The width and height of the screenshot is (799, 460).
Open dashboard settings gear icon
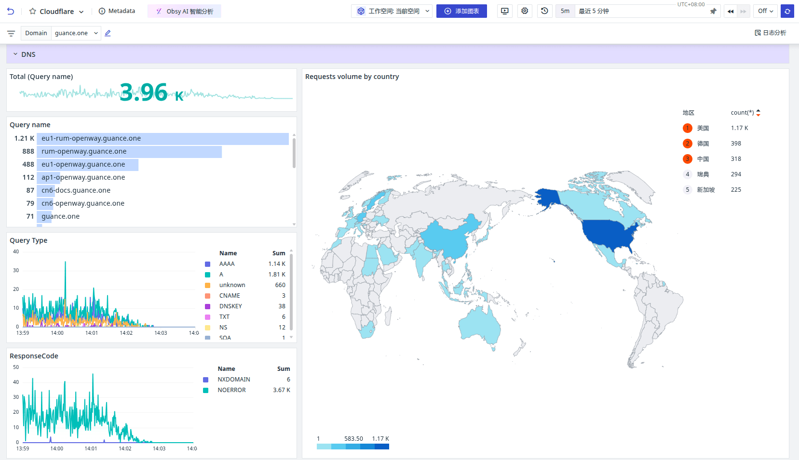525,11
